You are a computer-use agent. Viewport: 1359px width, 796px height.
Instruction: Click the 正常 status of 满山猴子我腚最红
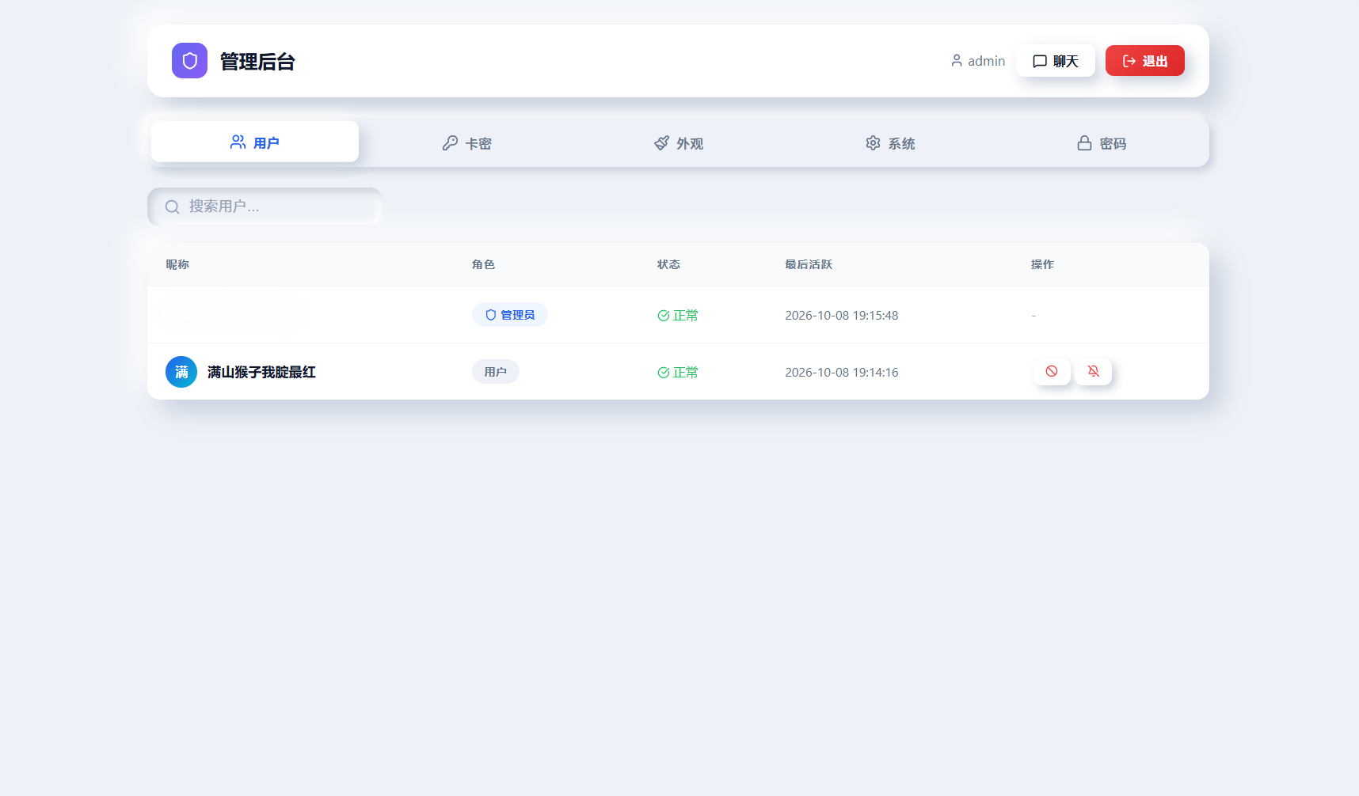point(678,373)
